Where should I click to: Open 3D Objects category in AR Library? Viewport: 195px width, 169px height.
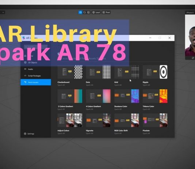coord(36,63)
